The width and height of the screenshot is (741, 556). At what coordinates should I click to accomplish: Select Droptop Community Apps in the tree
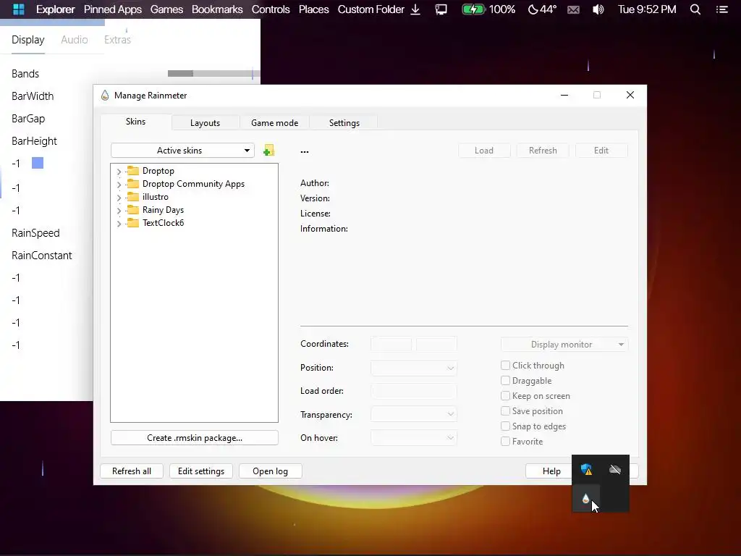tap(193, 184)
